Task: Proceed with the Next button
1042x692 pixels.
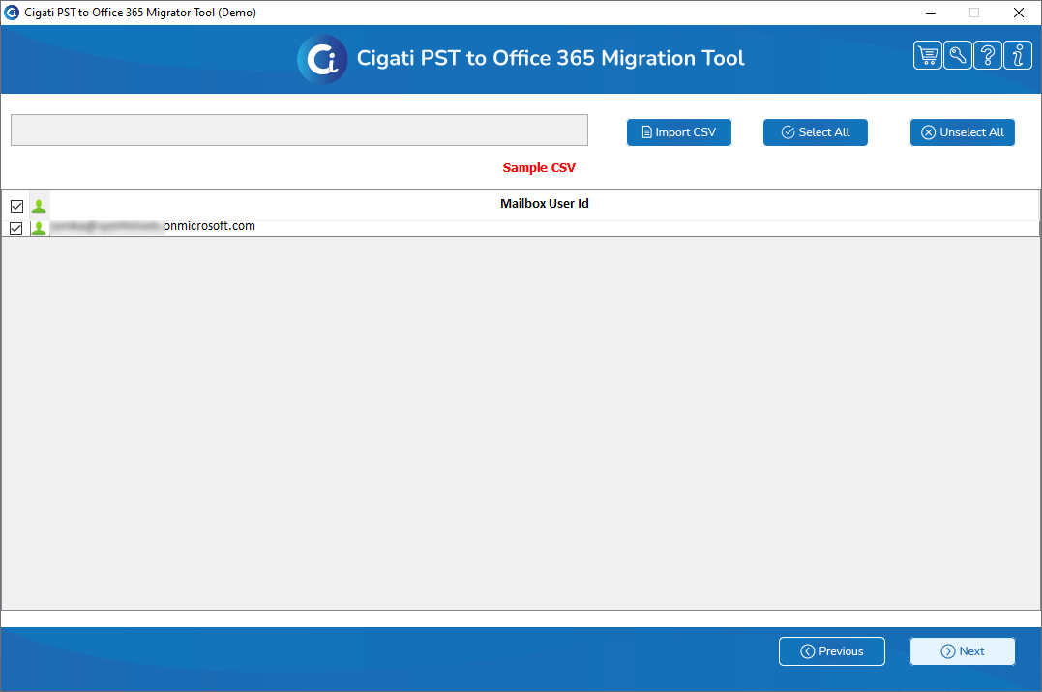Action: tap(962, 651)
